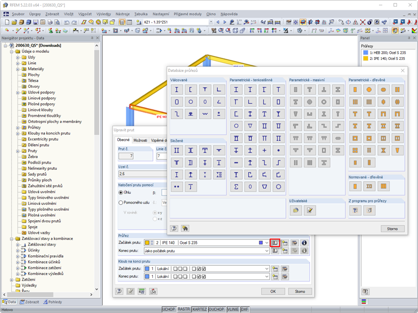Set view in X direction toolbar icon
This screenshot has width=418, height=313.
tap(252, 31)
